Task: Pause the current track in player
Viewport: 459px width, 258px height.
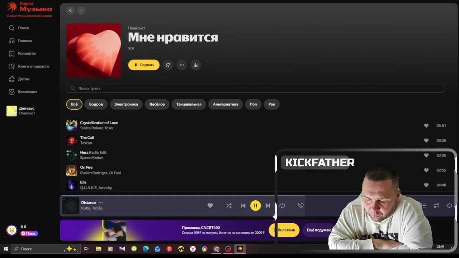Action: [x=255, y=206]
